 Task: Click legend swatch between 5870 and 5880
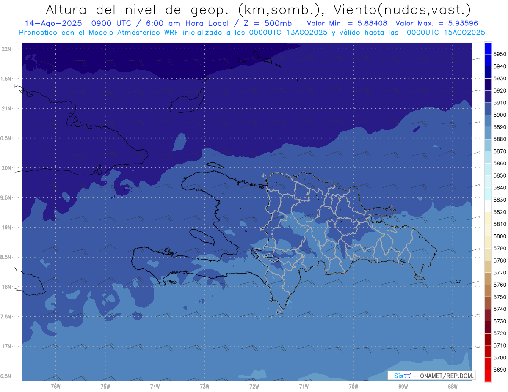tap(488, 145)
